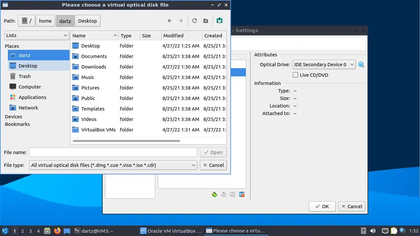Screen dimensions: 420x236
Task: Click the Desktop path segment button
Action: pyautogui.click(x=88, y=21)
